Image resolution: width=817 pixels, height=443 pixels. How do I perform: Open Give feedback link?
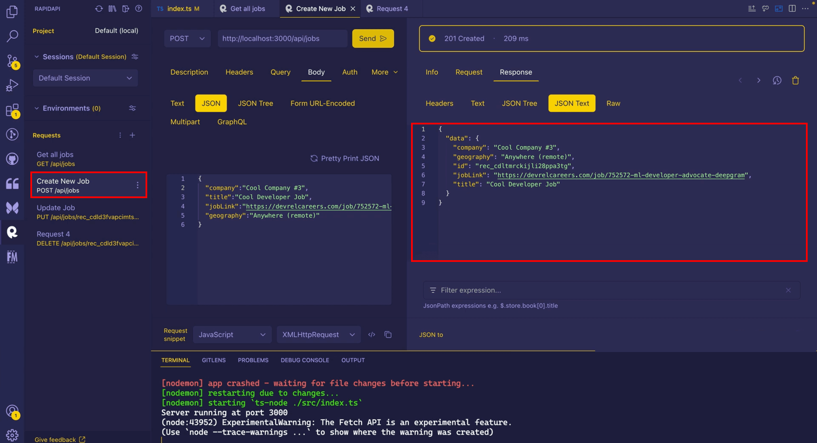click(x=60, y=440)
